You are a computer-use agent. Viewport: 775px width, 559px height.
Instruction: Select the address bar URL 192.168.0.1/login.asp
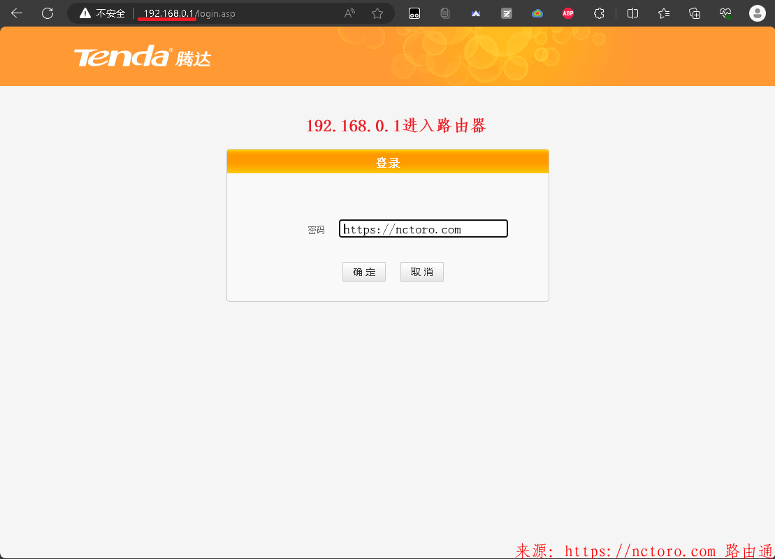click(189, 13)
